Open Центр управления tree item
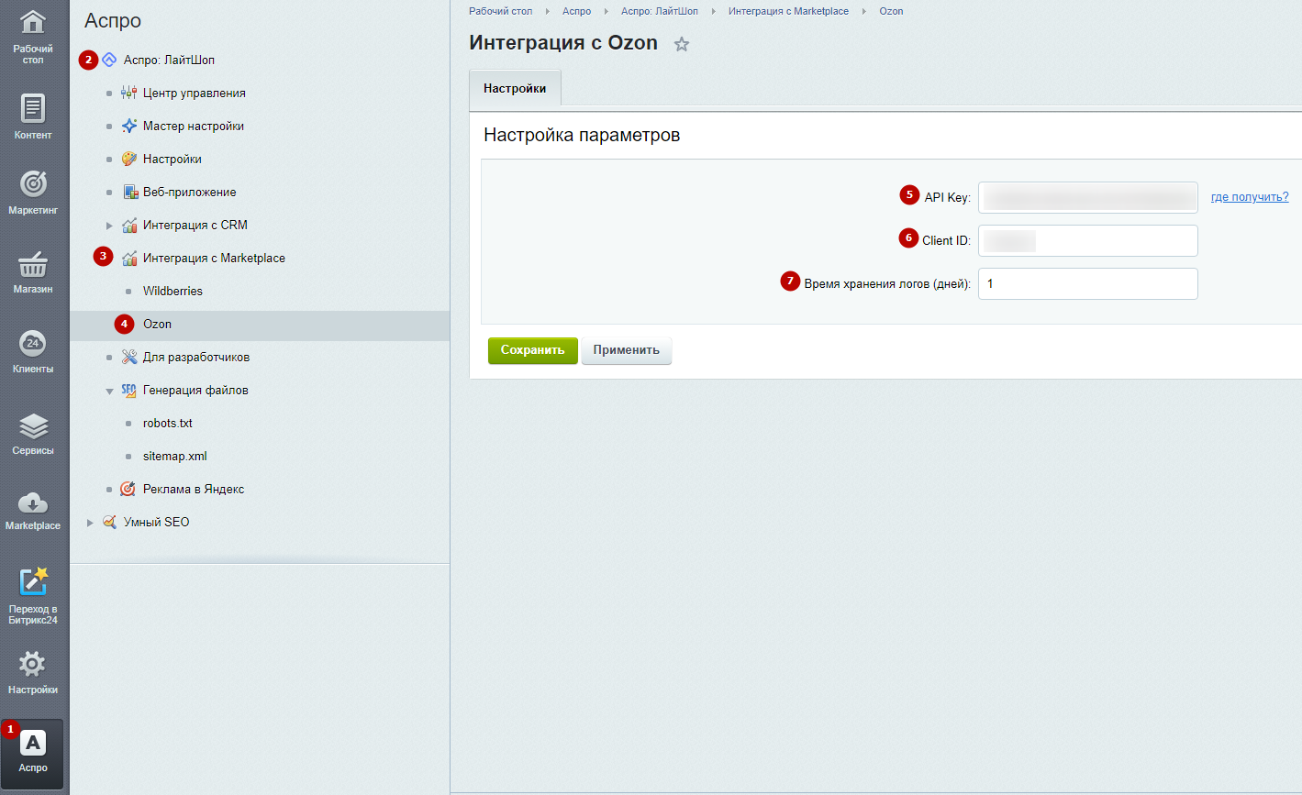The width and height of the screenshot is (1302, 795). pos(195,94)
